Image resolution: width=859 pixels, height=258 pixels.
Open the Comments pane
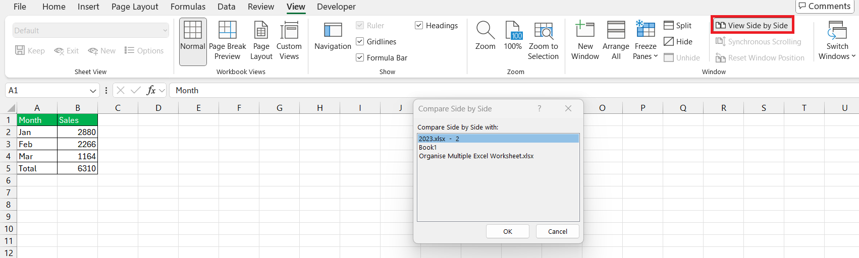coord(825,6)
